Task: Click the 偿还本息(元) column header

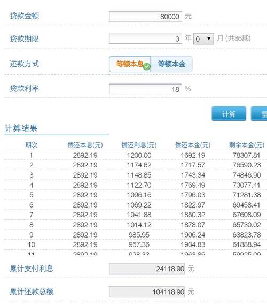Action: [85, 145]
